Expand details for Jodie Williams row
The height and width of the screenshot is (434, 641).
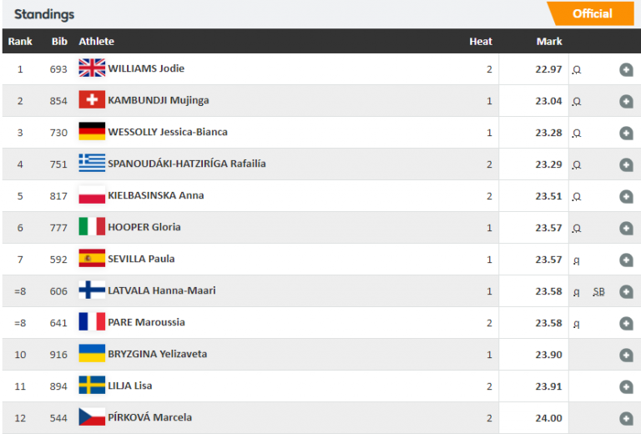(x=626, y=70)
